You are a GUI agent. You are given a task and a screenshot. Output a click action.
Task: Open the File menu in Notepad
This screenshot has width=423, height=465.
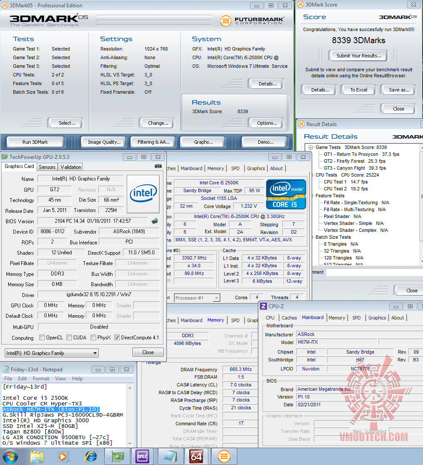pyautogui.click(x=8, y=379)
